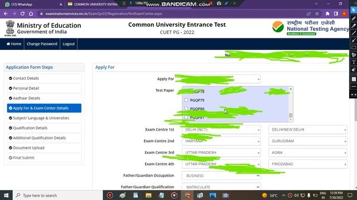Image resolution: width=357 pixels, height=200 pixels.
Task: Open Qualification Details step
Action: (44, 128)
